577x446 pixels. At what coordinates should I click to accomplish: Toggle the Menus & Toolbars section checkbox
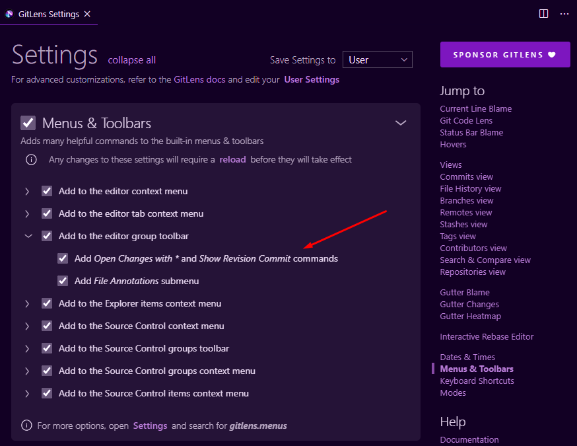[x=28, y=122]
